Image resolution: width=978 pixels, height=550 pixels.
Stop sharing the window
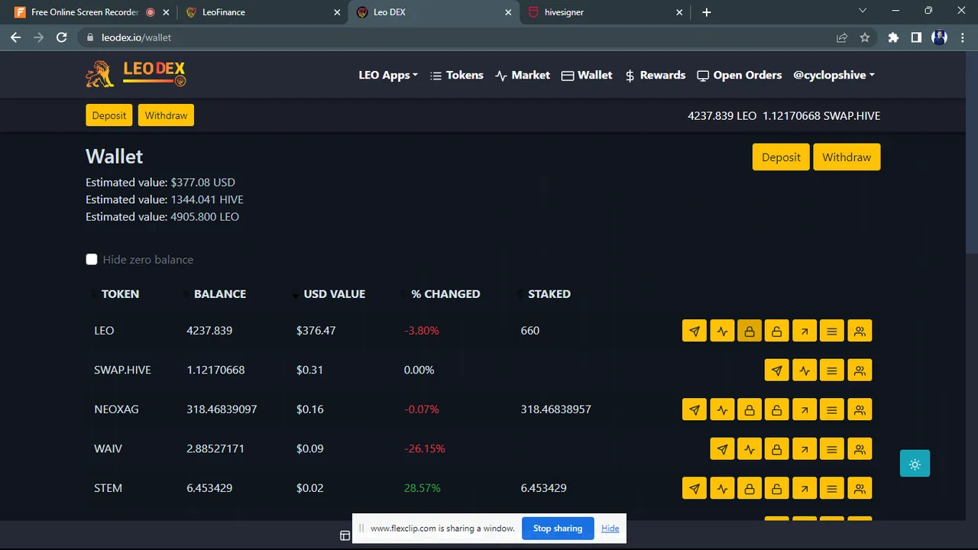click(558, 528)
